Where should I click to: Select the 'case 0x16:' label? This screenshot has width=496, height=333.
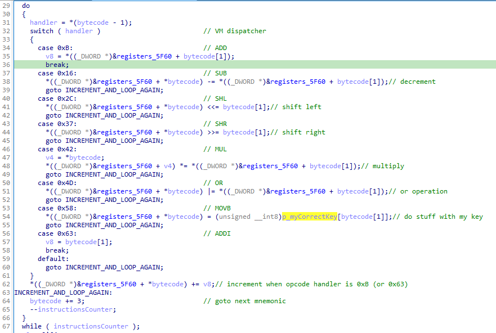coord(57,73)
